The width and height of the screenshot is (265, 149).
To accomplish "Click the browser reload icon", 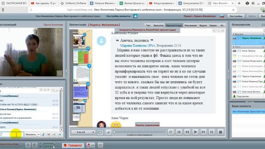I will (31, 10).
